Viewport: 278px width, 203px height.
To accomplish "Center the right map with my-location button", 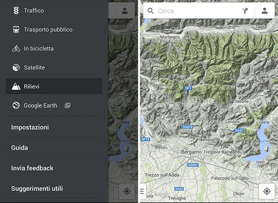I will click(x=267, y=191).
